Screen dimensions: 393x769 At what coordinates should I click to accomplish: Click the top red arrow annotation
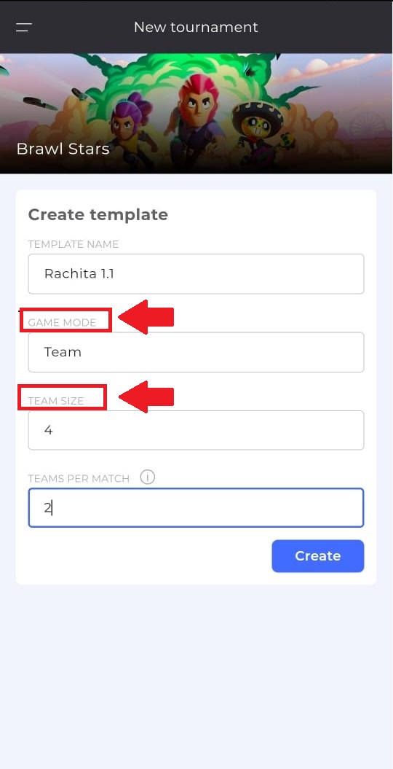(x=146, y=317)
